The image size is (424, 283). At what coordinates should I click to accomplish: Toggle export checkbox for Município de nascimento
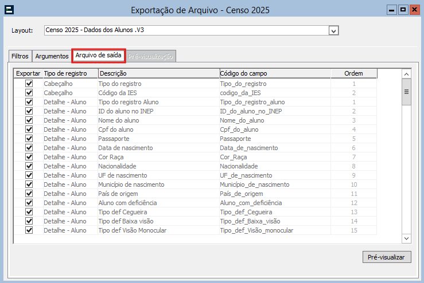coord(29,184)
